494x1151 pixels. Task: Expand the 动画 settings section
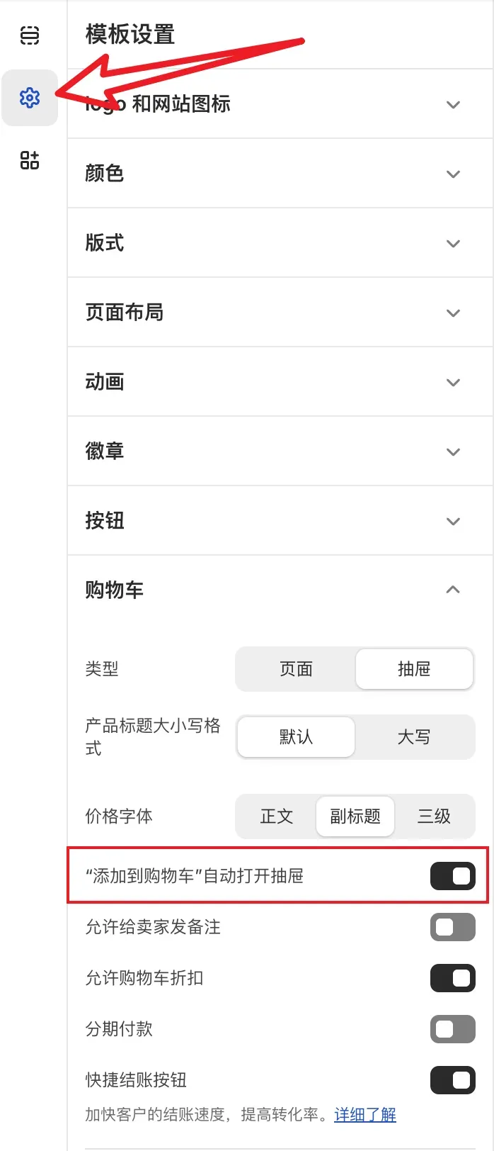pos(453,382)
